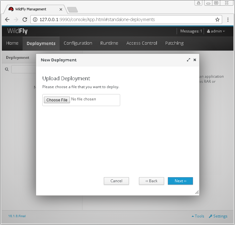Reload the page with refresh icon
235x225 pixels.
coord(25,20)
